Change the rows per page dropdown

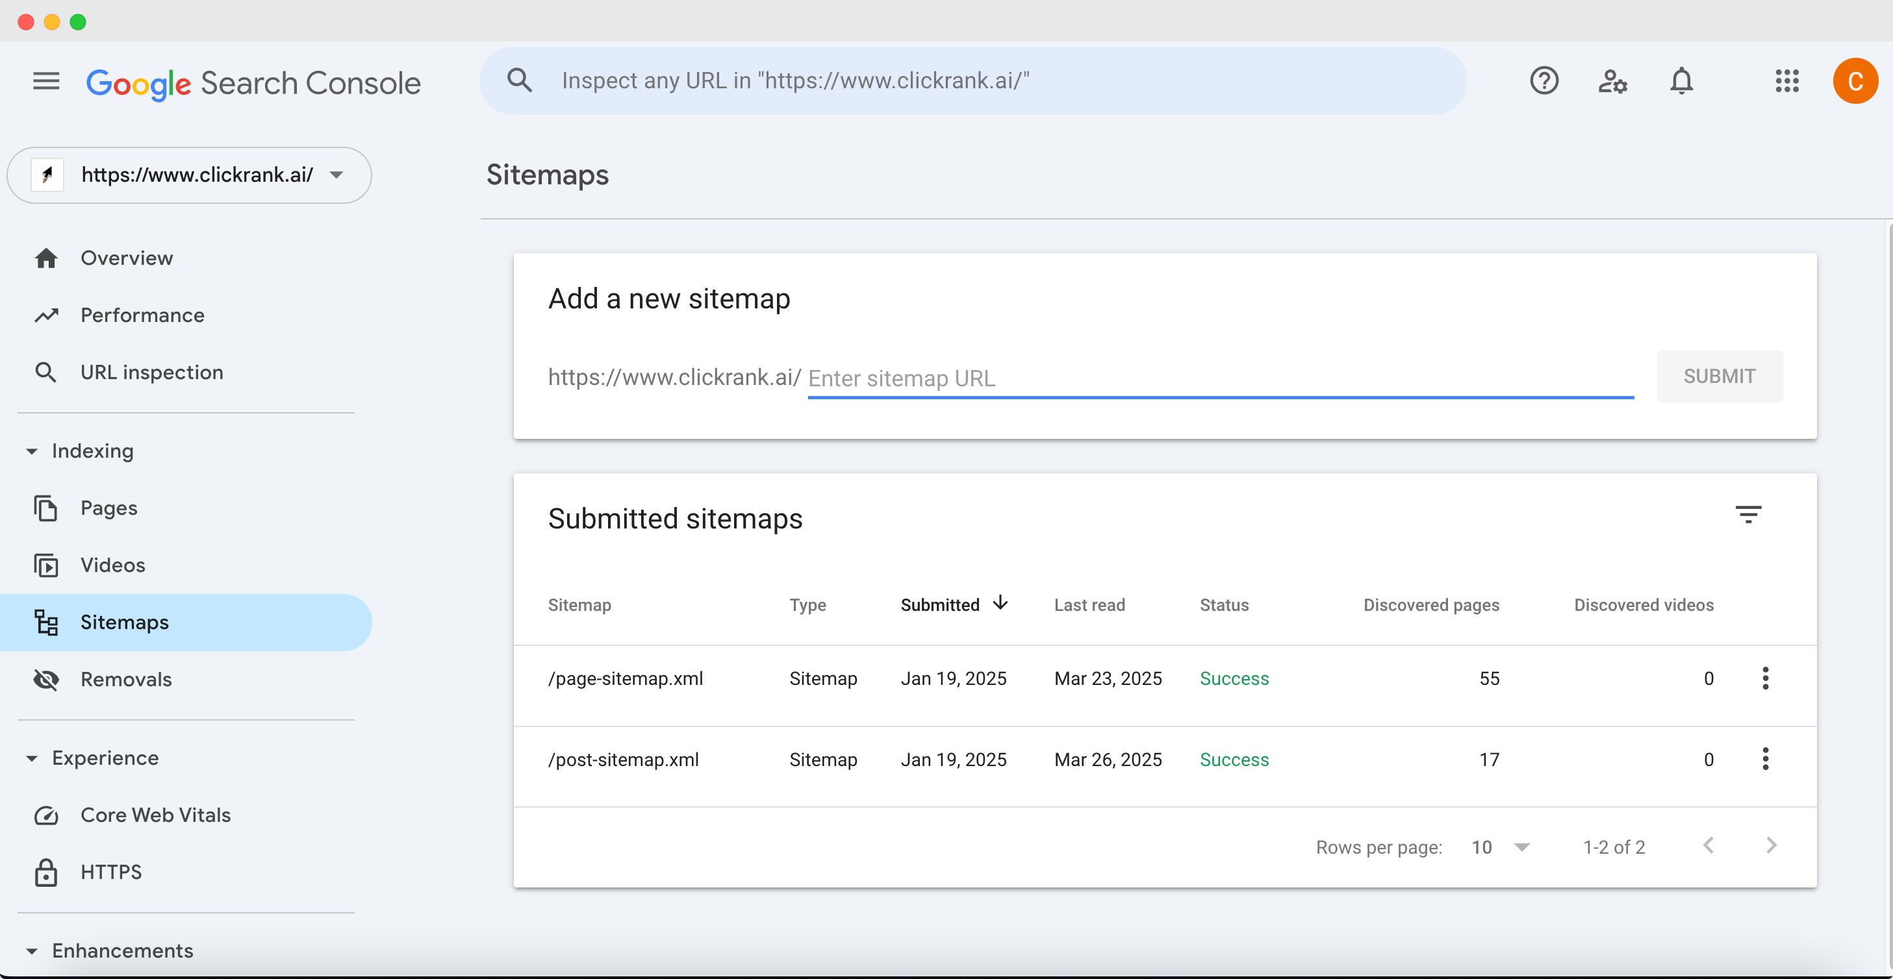[x=1501, y=847]
